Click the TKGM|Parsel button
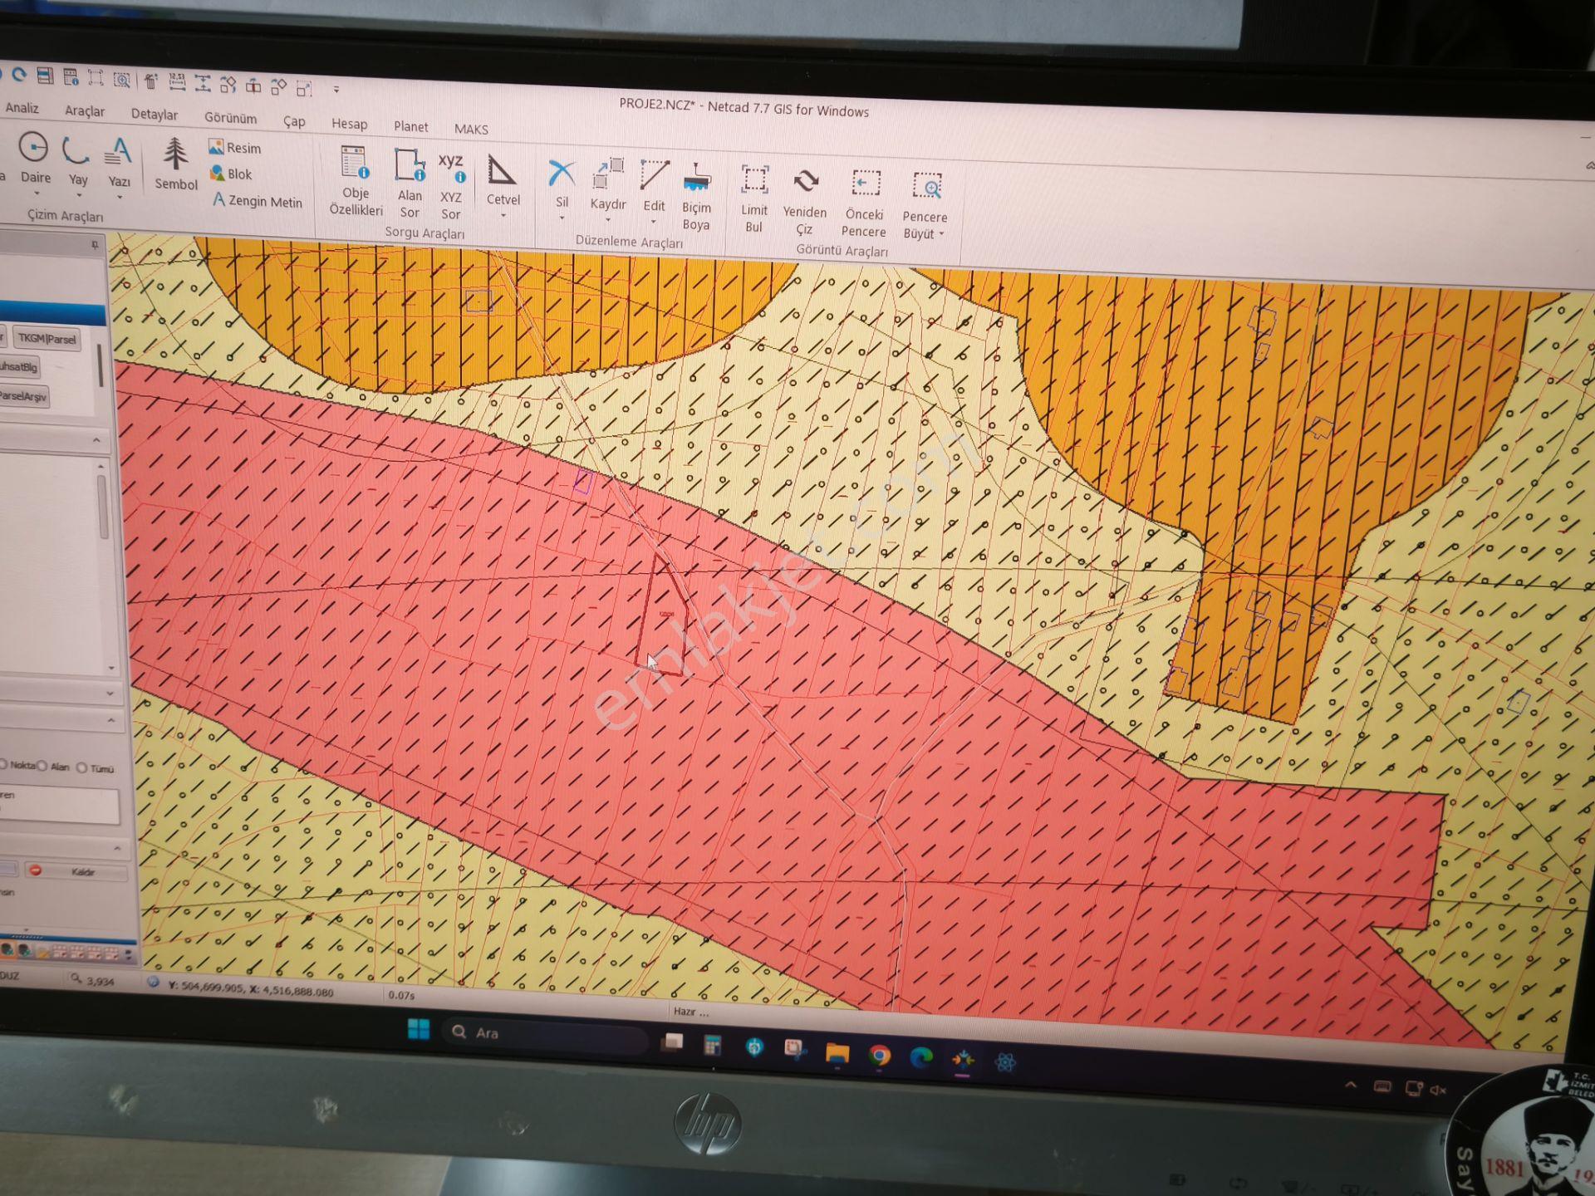1595x1196 pixels. (x=47, y=338)
